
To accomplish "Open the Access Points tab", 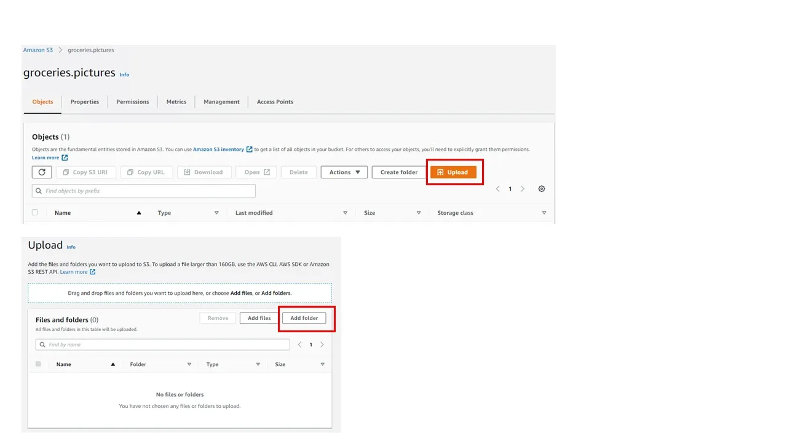I will pos(275,102).
